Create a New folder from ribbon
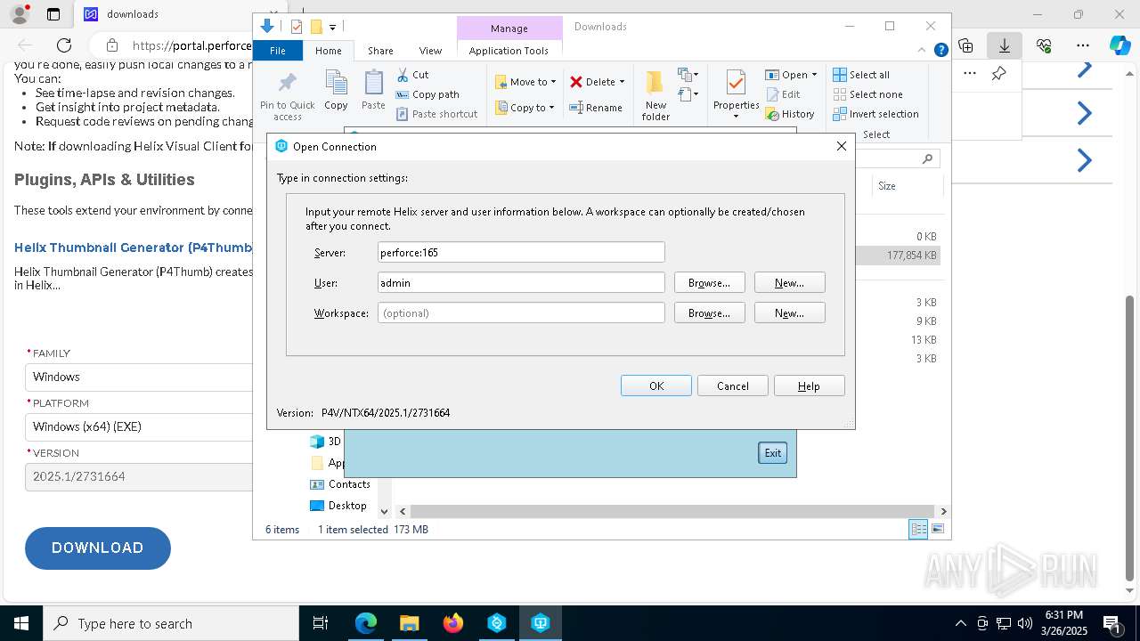The height and width of the screenshot is (641, 1140). click(655, 95)
